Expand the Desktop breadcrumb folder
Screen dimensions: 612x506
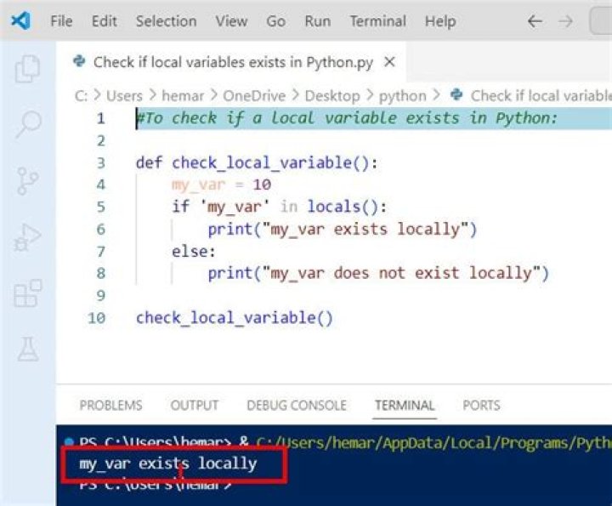click(x=332, y=96)
